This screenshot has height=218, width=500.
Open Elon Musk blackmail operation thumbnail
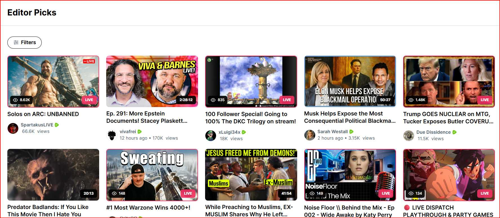pyautogui.click(x=350, y=81)
